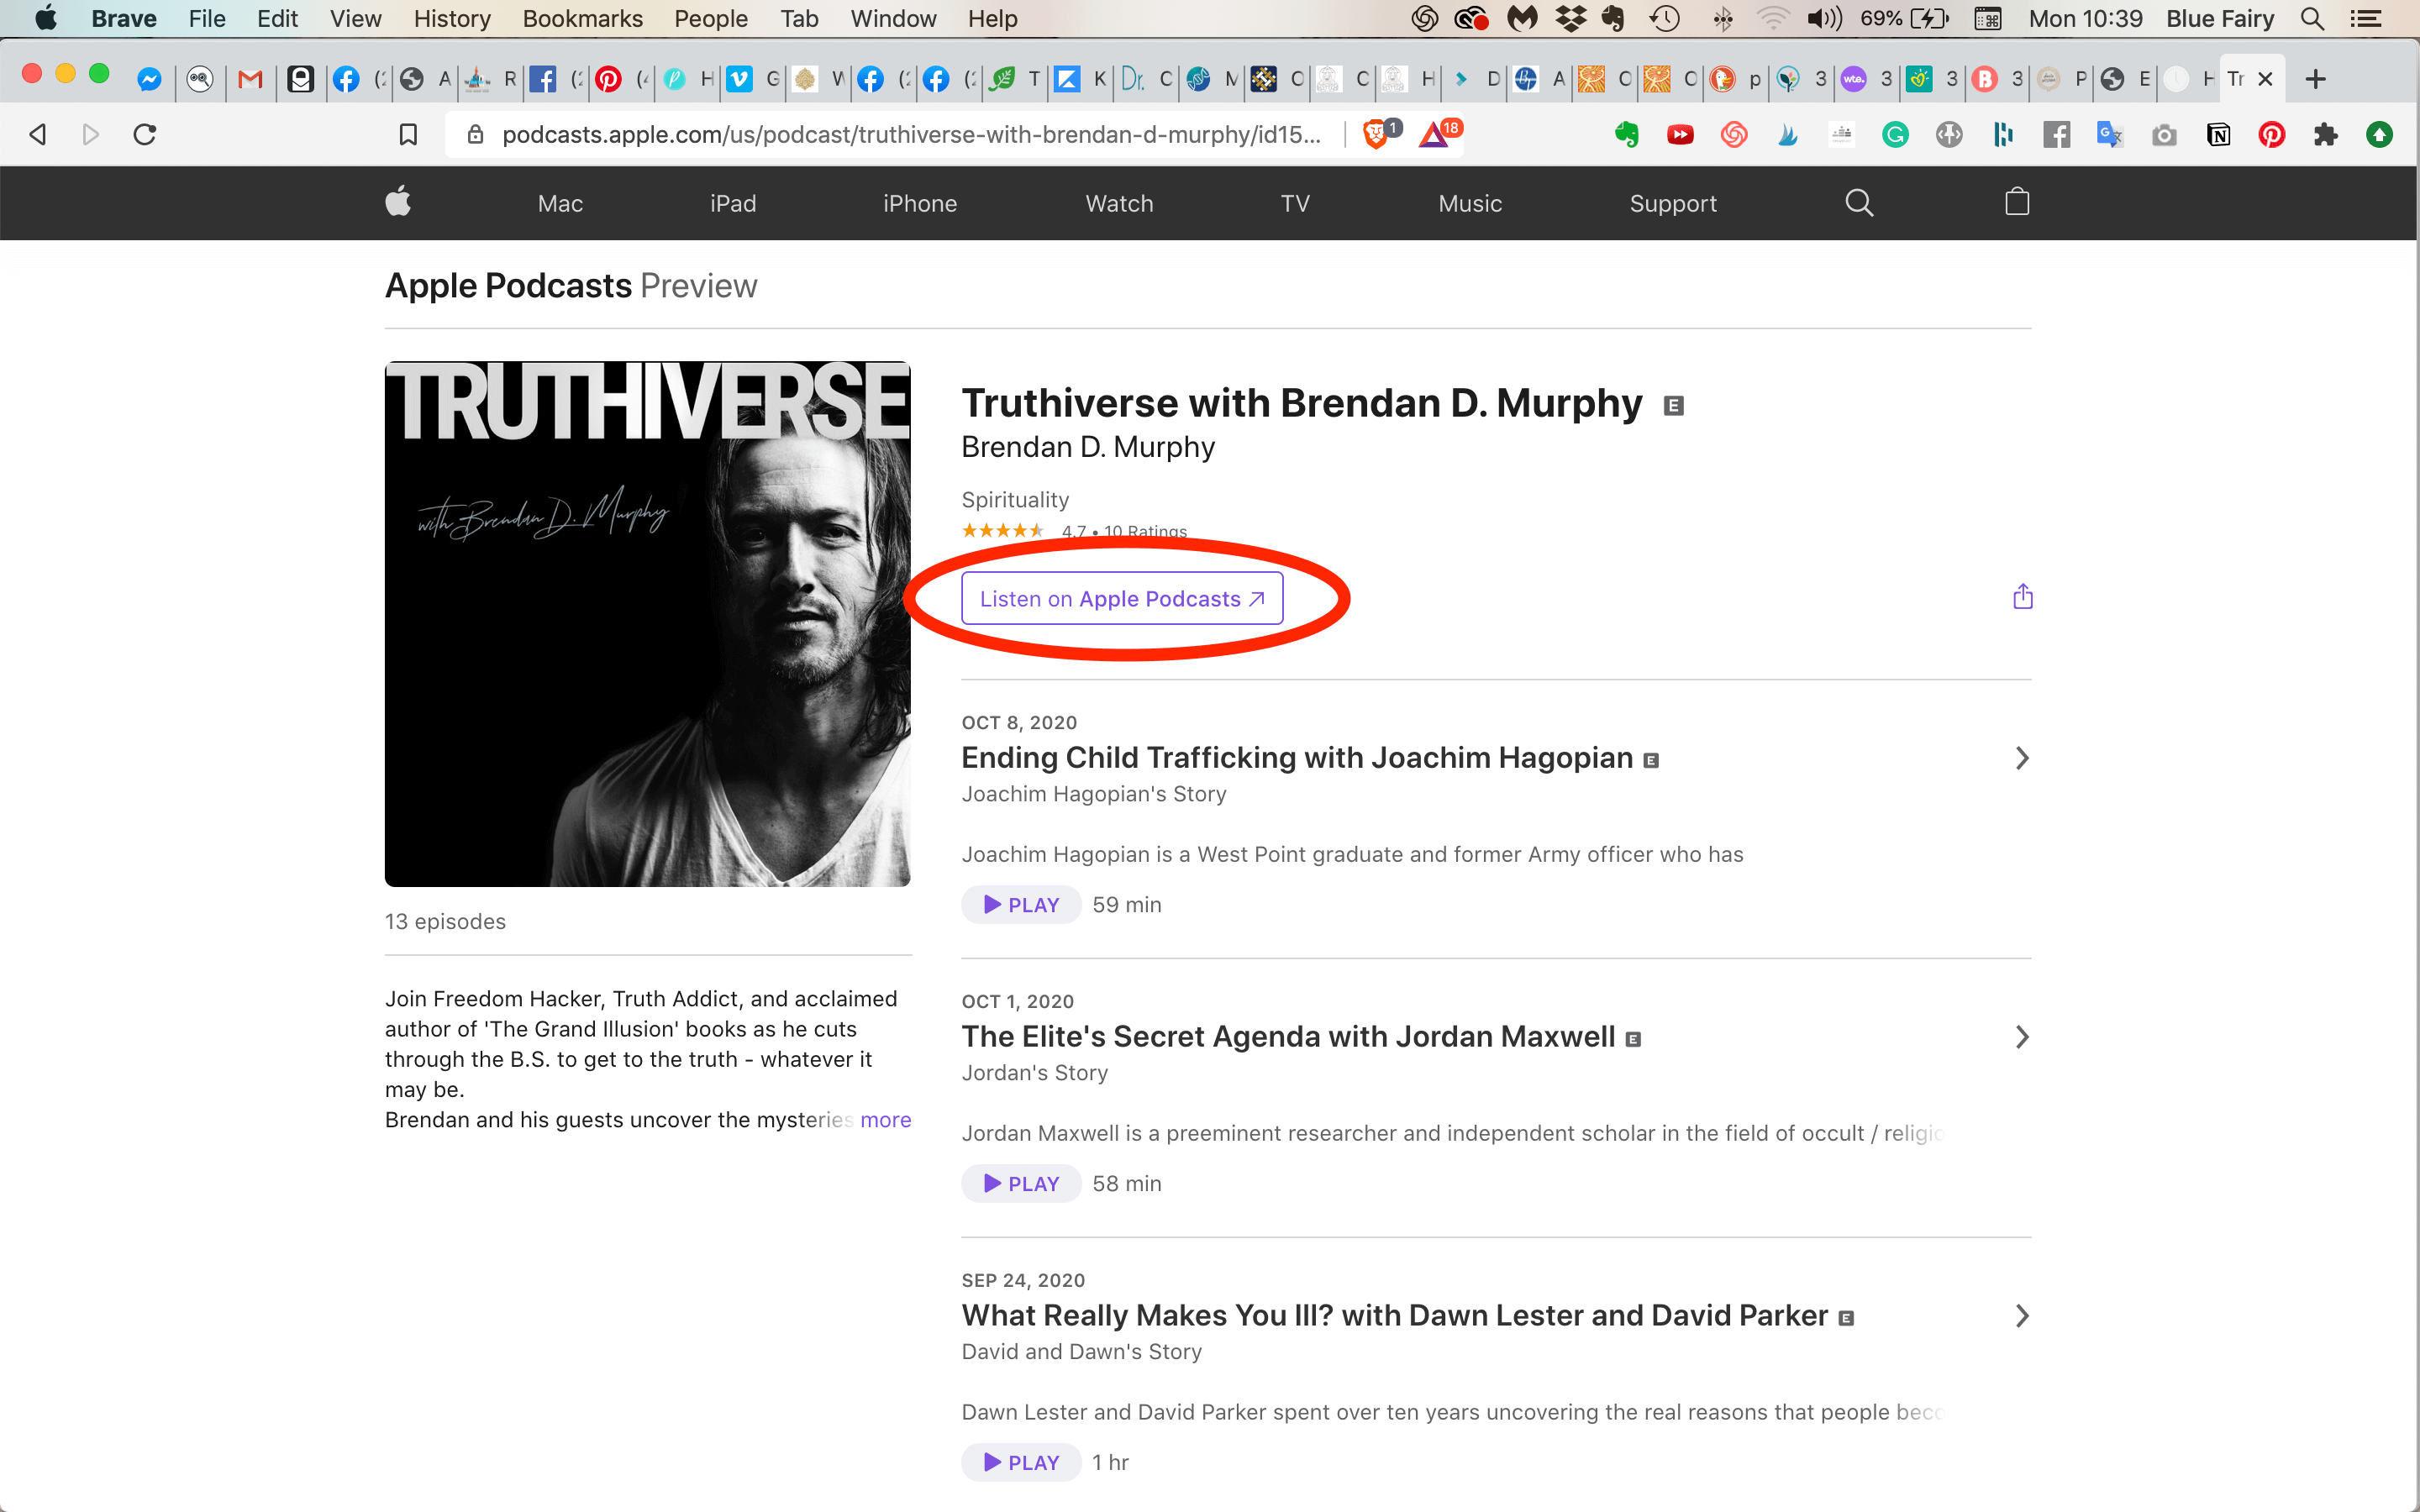Expand the Ending Child Trafficking episode chevron
The image size is (2420, 1512).
tap(2021, 758)
